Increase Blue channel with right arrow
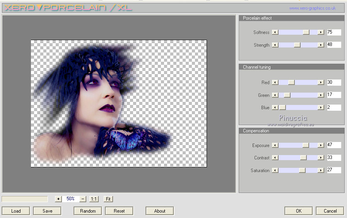This screenshot has width=347, height=218. [x=321, y=107]
